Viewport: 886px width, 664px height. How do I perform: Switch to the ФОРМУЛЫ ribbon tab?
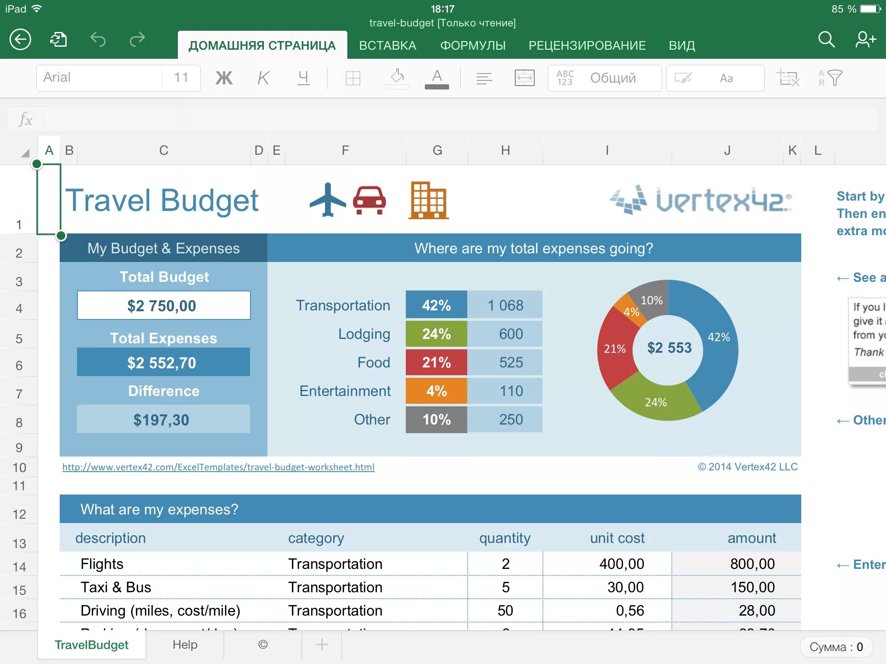point(472,45)
